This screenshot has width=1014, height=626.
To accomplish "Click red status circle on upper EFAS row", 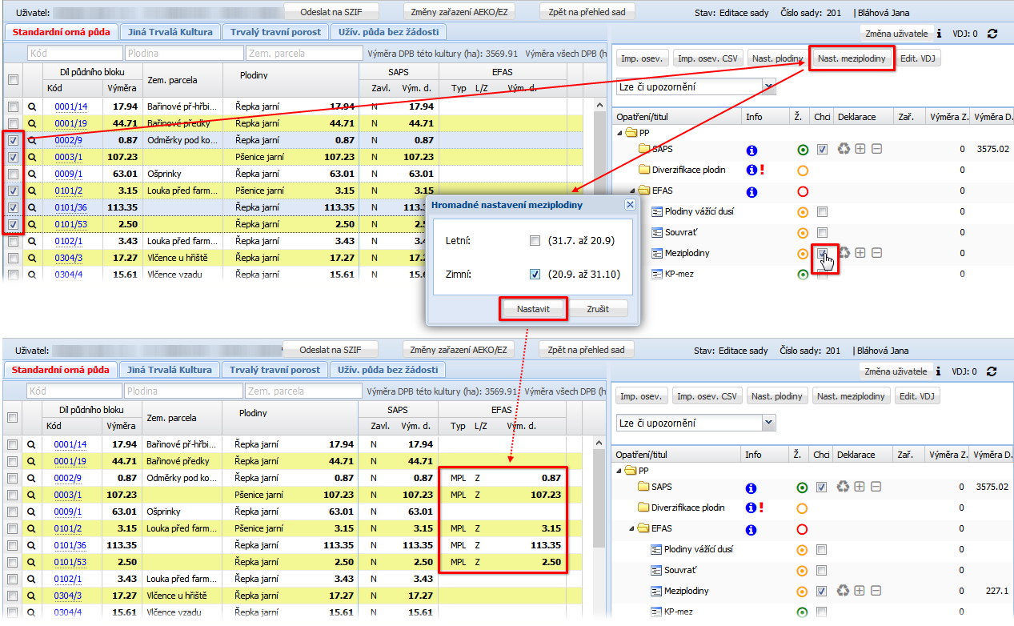I will pos(803,191).
